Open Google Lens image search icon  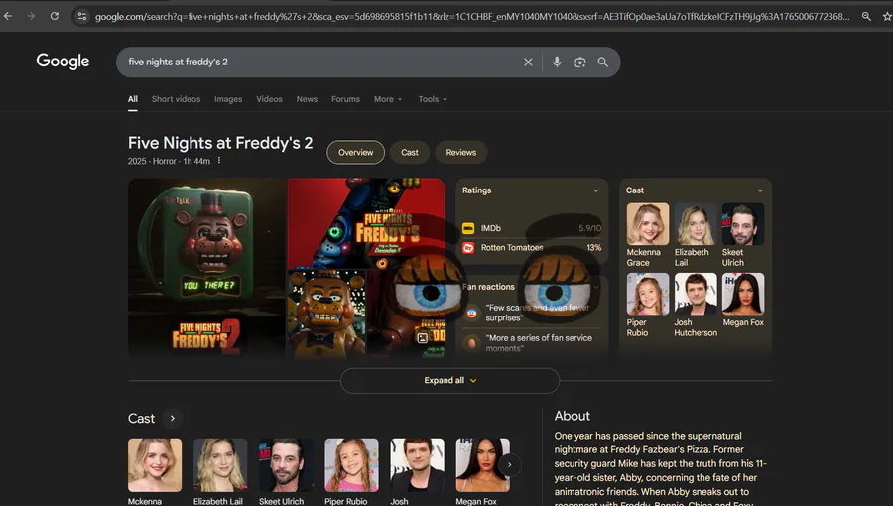pyautogui.click(x=579, y=63)
